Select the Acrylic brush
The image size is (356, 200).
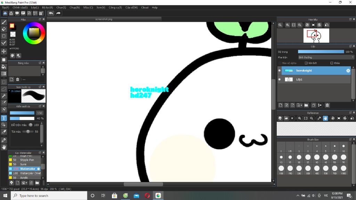pyautogui.click(x=25, y=177)
